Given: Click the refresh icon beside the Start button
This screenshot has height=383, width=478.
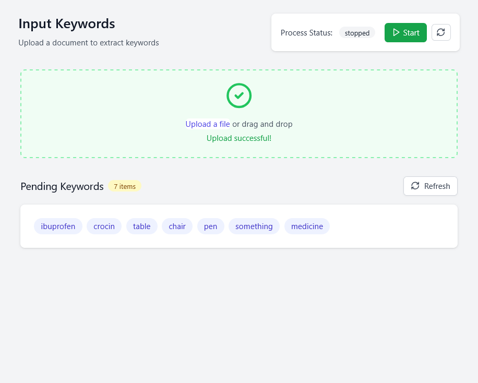Looking at the screenshot, I should [441, 32].
